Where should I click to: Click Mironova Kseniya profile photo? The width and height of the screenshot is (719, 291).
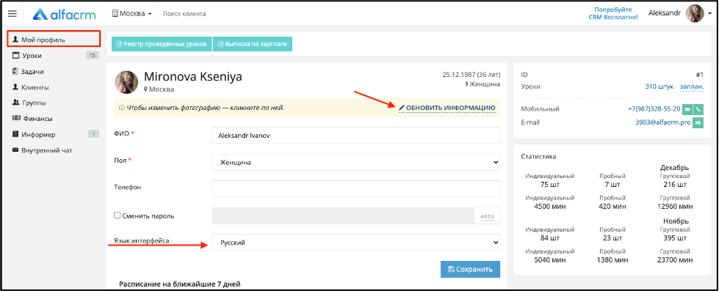point(126,82)
